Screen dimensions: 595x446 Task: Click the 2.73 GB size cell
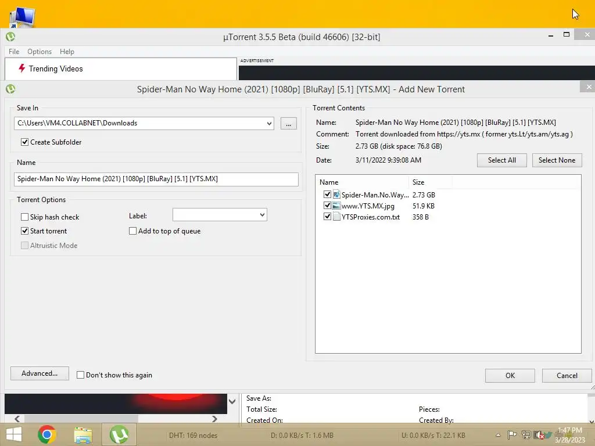click(x=424, y=195)
